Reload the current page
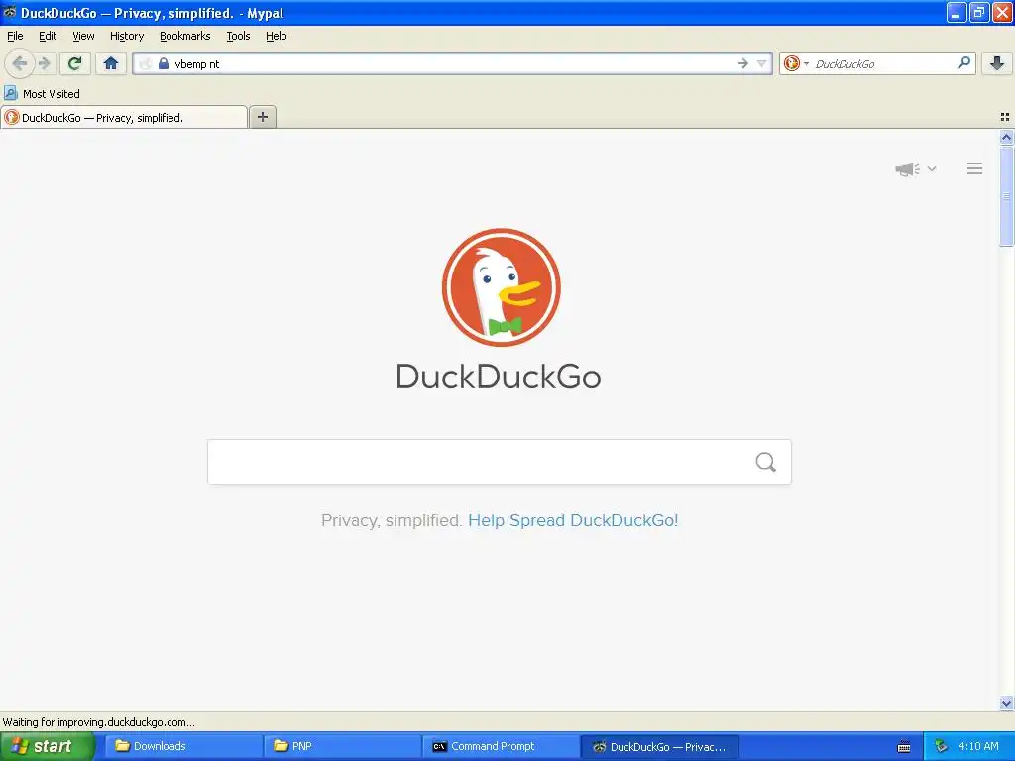 coord(75,63)
